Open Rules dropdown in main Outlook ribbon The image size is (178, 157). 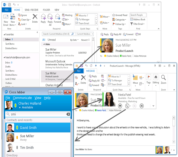(105, 23)
